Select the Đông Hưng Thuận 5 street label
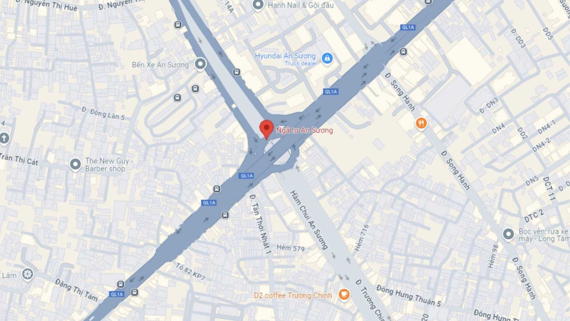The width and height of the screenshot is (570, 321). 409,296
